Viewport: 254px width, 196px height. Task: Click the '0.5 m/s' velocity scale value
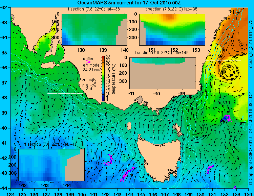(x=89, y=85)
